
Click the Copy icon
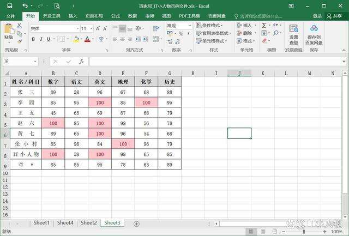[x=20, y=34]
